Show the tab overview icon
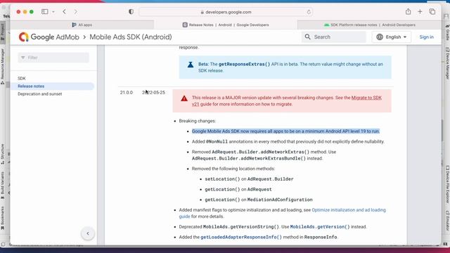 click(432, 12)
